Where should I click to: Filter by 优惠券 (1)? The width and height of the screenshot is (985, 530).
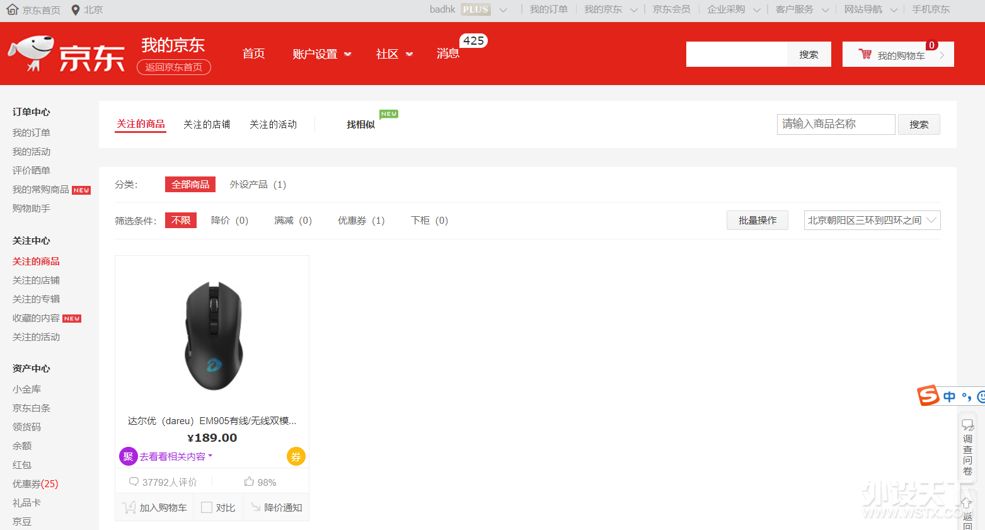coord(361,220)
